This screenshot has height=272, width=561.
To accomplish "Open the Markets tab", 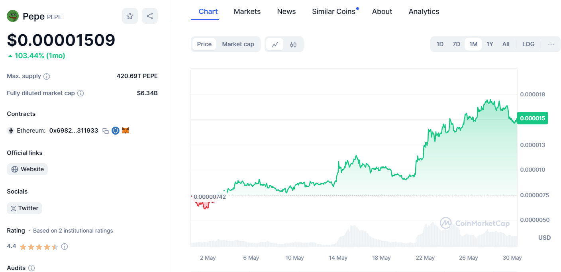I will 247,12.
